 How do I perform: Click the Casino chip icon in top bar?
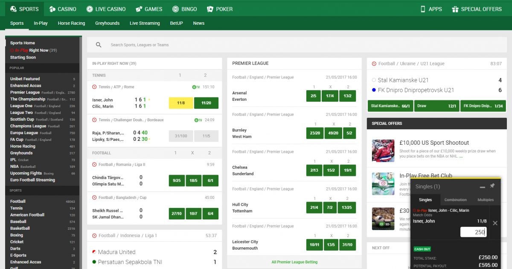pos(52,9)
